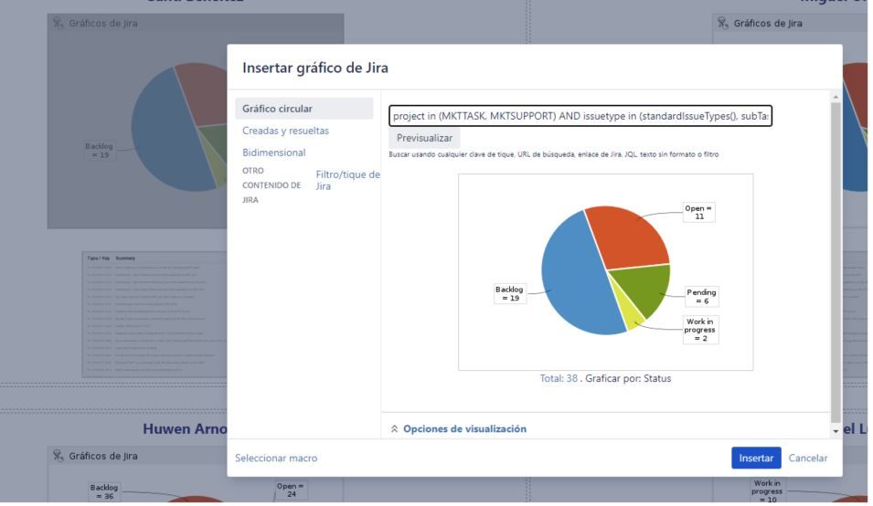
Task: Click macro icon in top-left Gráficos de Jira
Action: click(x=58, y=23)
